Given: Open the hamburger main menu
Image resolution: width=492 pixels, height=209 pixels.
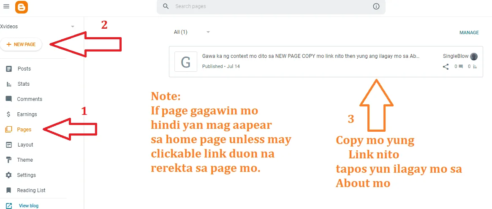Looking at the screenshot, I should (6, 6).
